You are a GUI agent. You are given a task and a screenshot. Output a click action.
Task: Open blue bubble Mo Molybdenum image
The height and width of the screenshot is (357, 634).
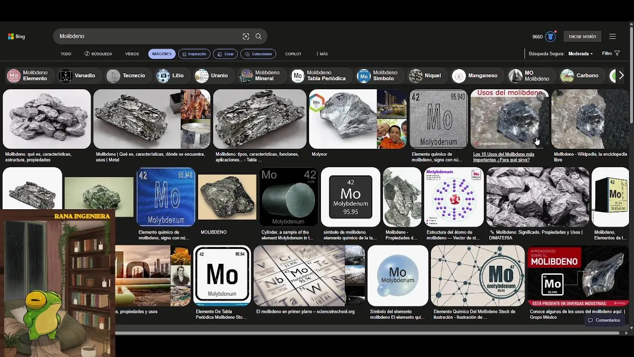tap(398, 275)
